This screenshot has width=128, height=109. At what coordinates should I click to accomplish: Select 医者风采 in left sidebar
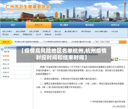[6, 68]
